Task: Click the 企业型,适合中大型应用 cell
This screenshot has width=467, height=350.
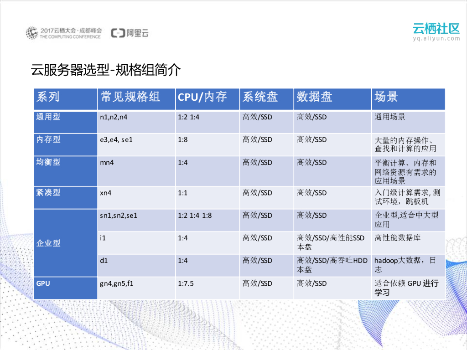Action: [408, 220]
